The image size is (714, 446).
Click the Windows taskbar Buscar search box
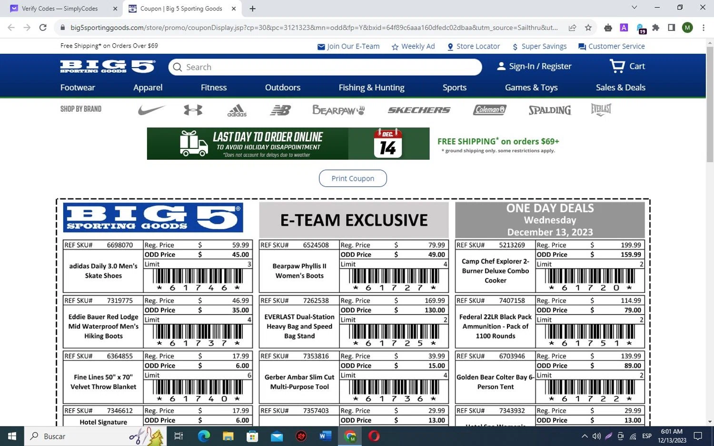pyautogui.click(x=95, y=436)
